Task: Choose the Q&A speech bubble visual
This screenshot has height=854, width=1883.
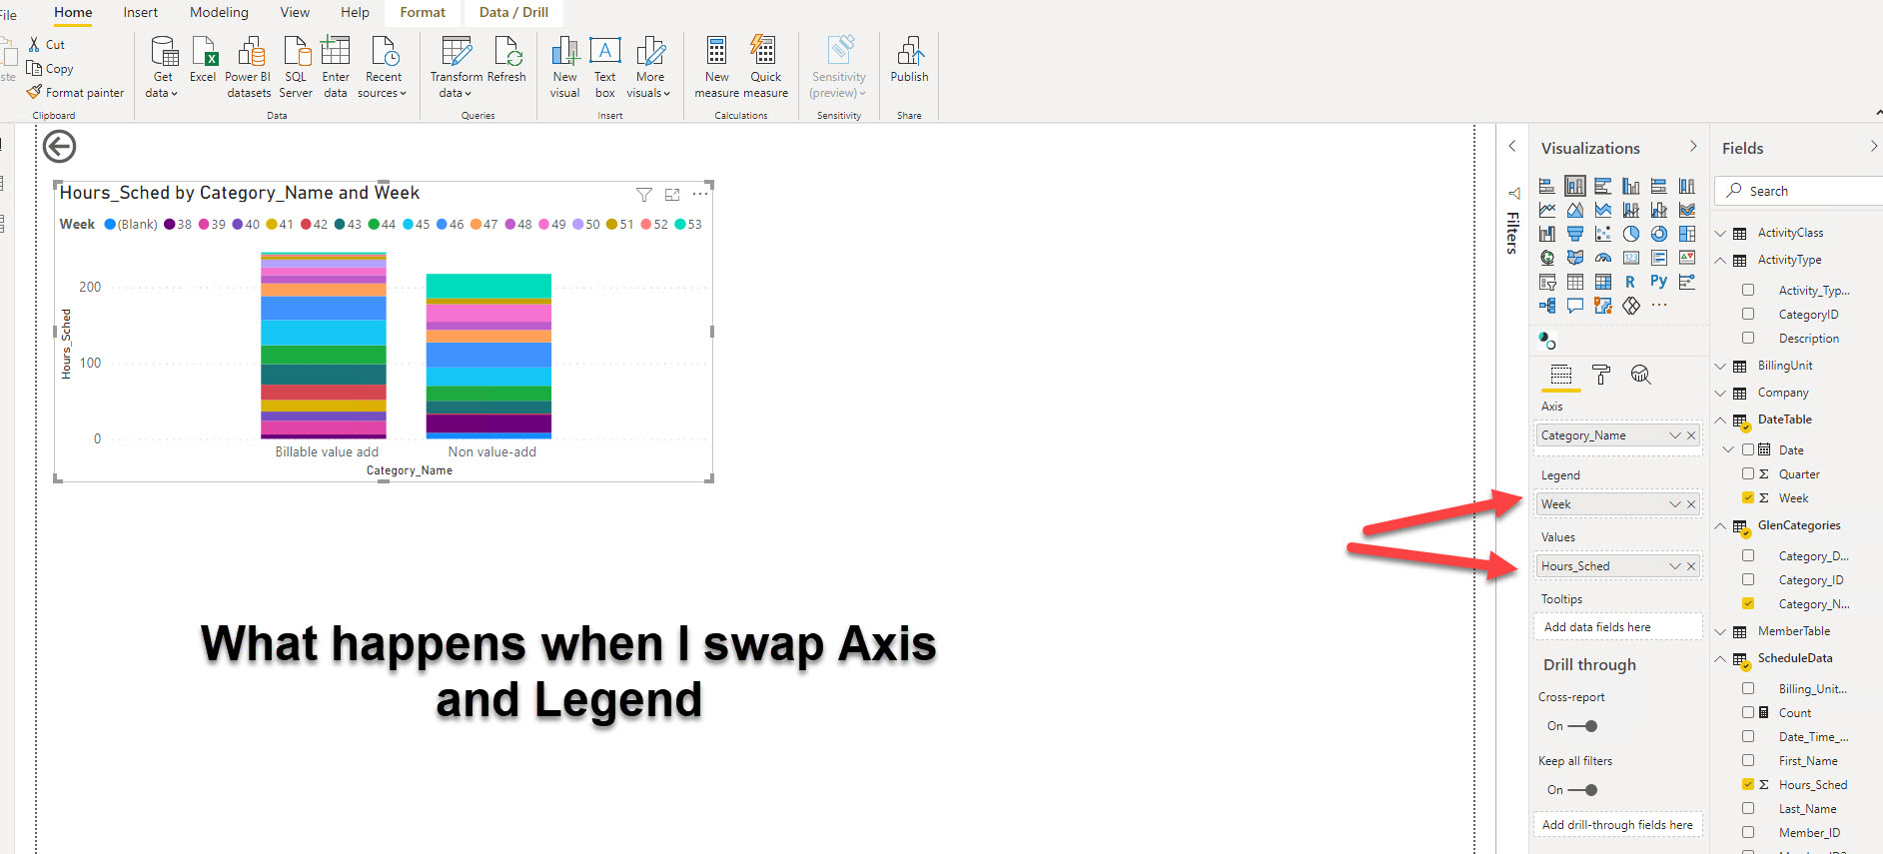Action: pyautogui.click(x=1574, y=306)
